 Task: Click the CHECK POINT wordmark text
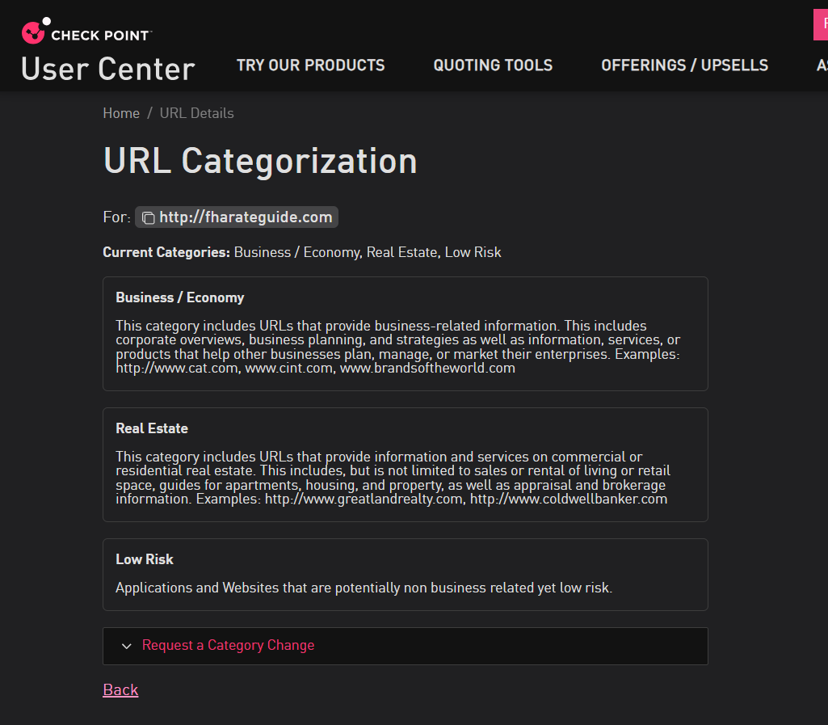click(101, 36)
